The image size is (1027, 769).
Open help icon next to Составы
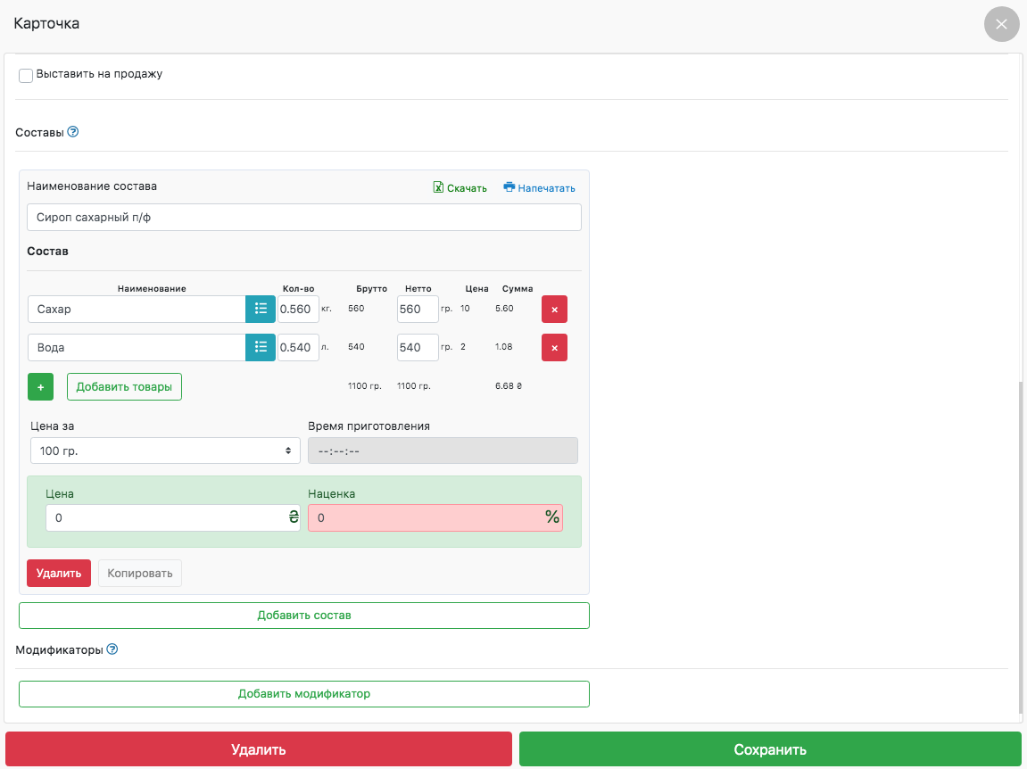point(73,132)
